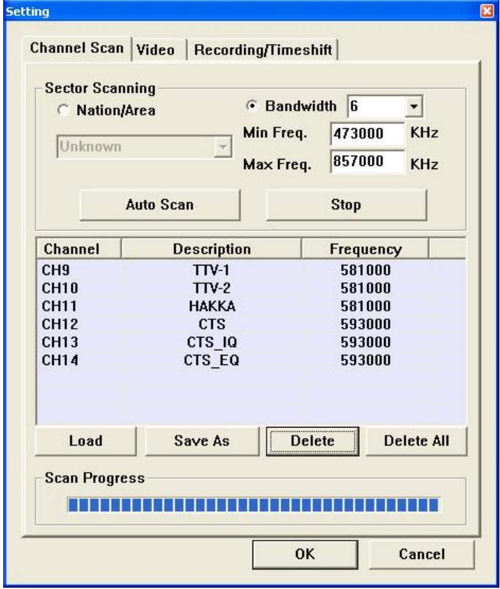Click the Cancel button
Viewport: 500px width, 589px height.
point(422,554)
